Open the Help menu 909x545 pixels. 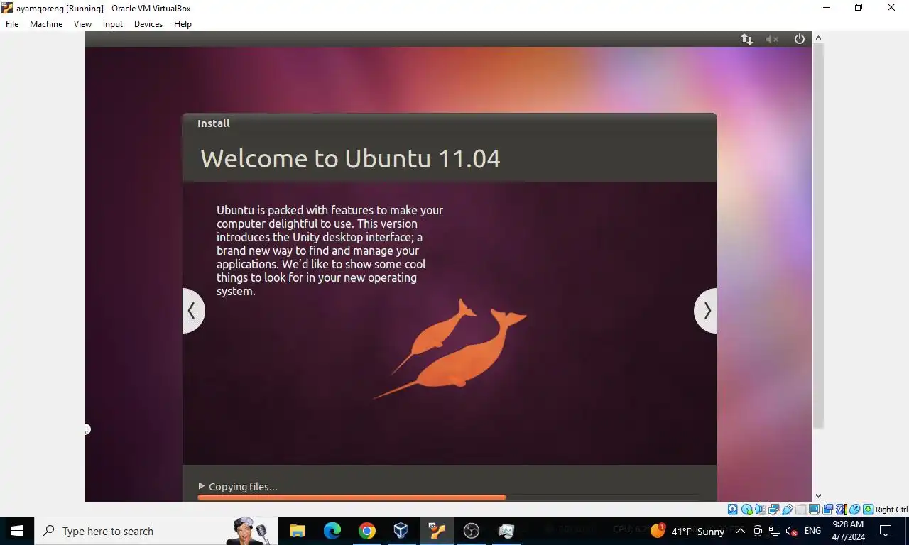pyautogui.click(x=183, y=23)
